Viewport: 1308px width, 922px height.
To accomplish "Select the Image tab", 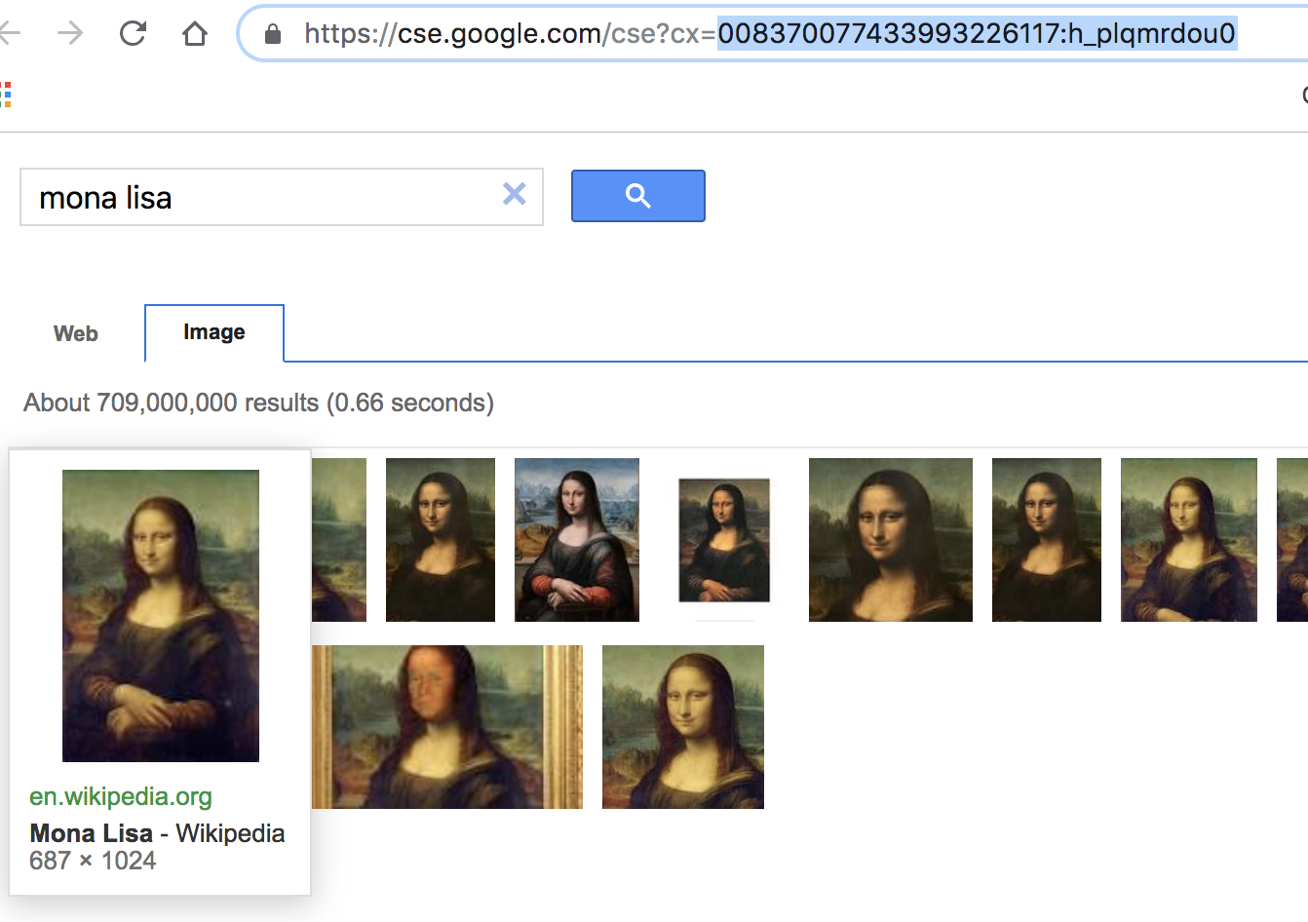I will [x=214, y=332].
